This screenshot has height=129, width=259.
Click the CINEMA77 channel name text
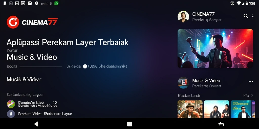tap(203, 14)
